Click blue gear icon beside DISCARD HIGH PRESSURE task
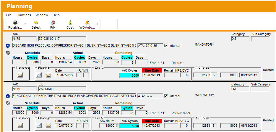 point(8,46)
